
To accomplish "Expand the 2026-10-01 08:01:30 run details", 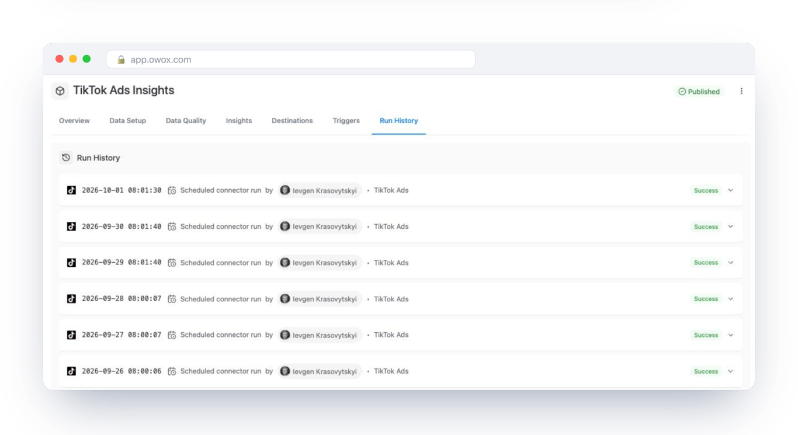I will pos(731,190).
